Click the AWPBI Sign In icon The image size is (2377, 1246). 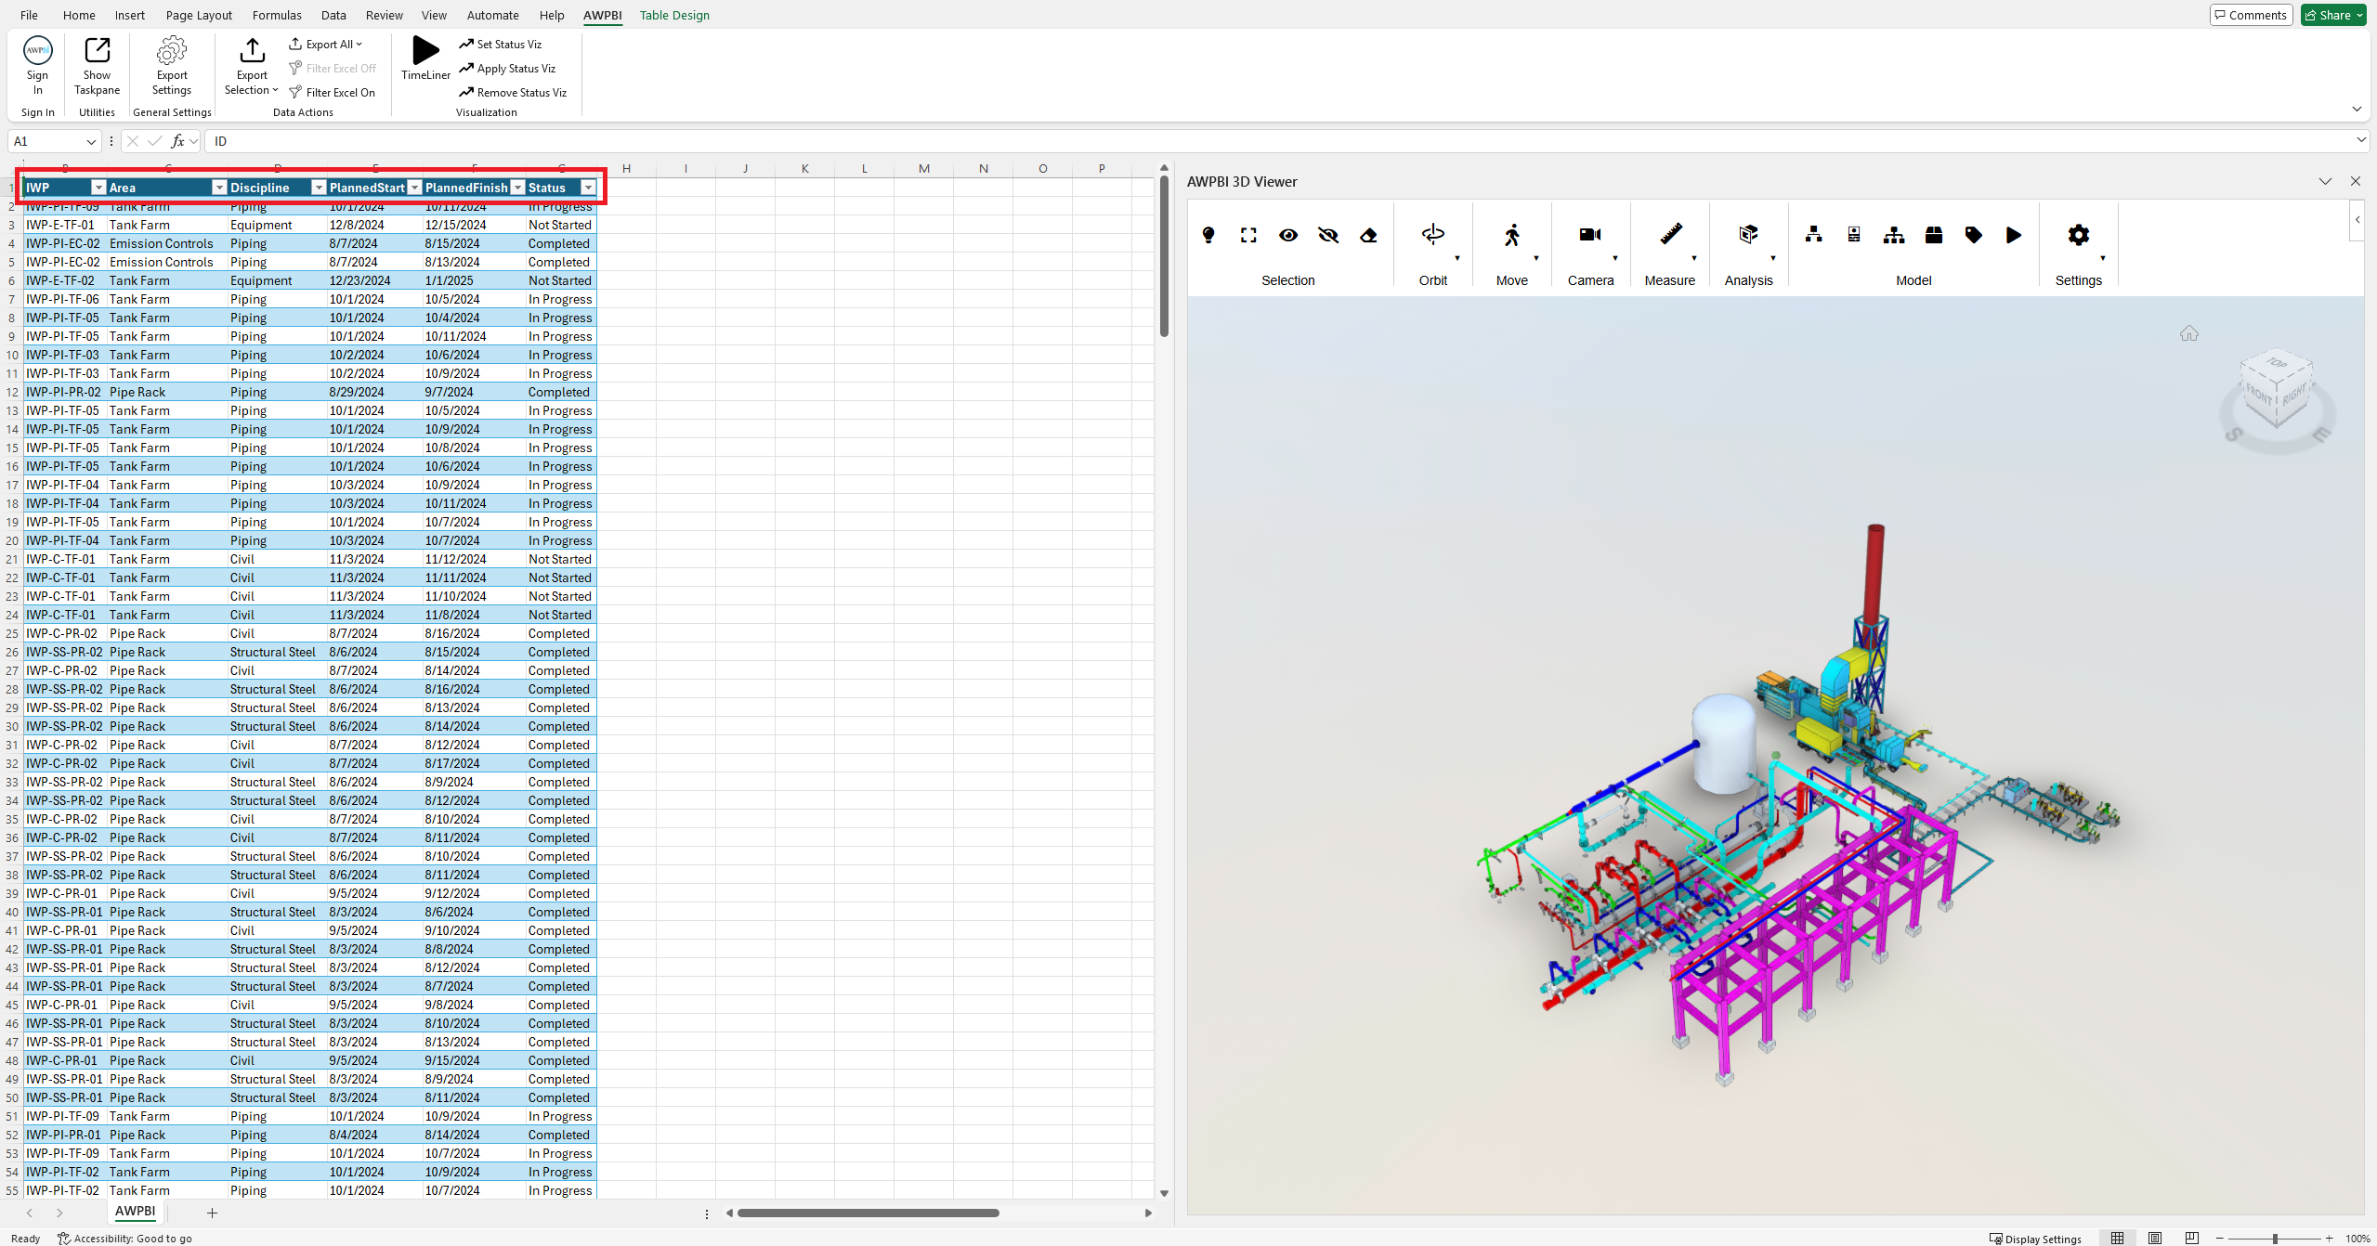coord(37,51)
